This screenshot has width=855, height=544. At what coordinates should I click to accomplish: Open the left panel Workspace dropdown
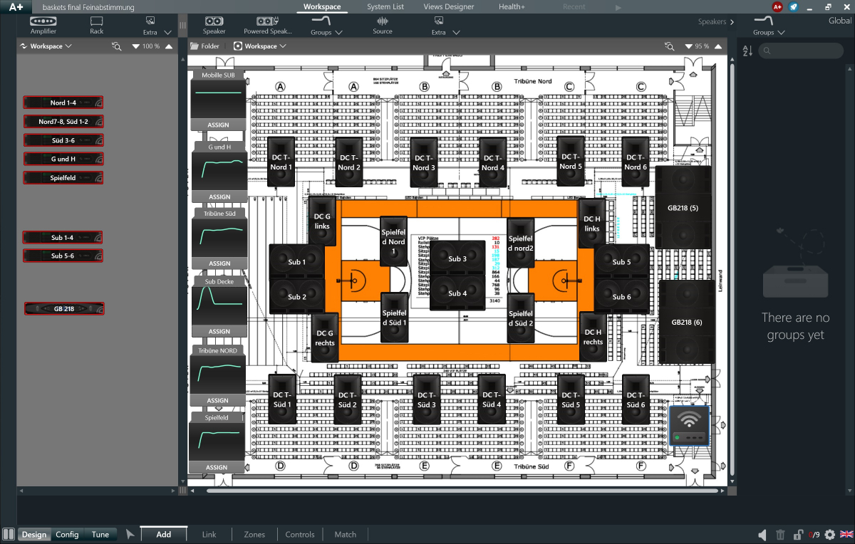(x=46, y=46)
